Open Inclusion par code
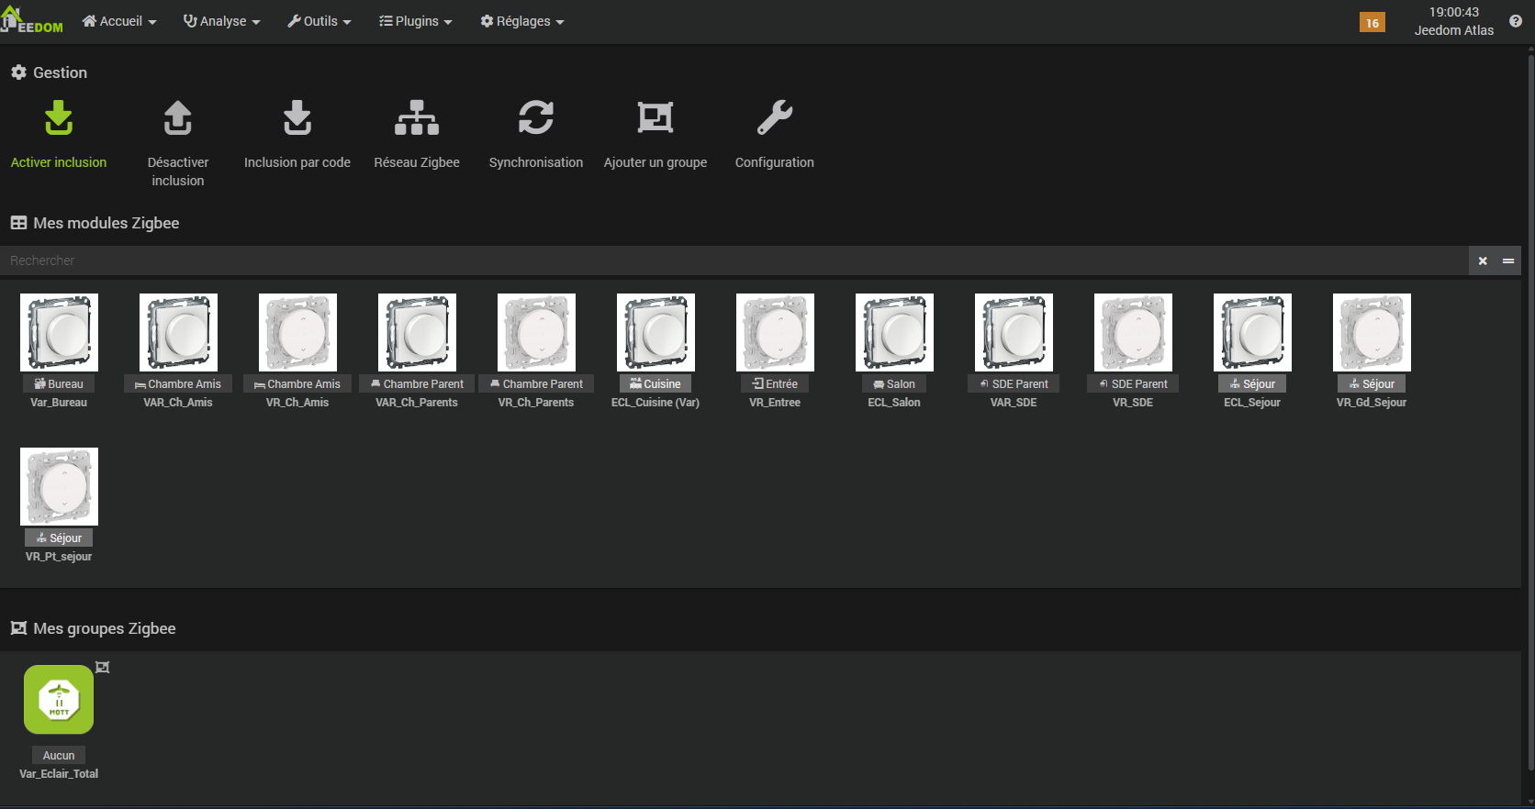The height and width of the screenshot is (809, 1535). pos(297,118)
